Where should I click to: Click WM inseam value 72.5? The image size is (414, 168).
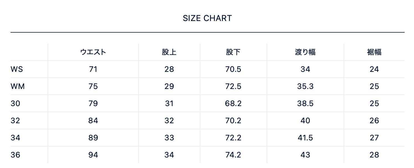point(233,86)
